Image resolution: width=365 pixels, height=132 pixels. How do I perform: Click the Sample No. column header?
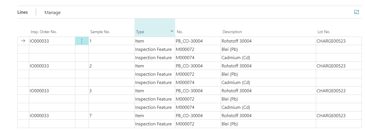(x=100, y=32)
